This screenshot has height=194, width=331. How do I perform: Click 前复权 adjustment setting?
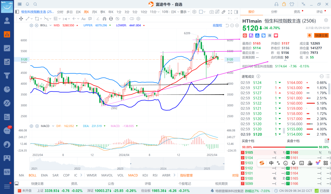(217, 25)
